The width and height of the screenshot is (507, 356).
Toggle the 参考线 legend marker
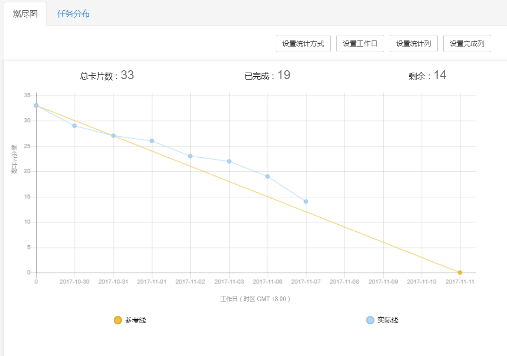118,320
